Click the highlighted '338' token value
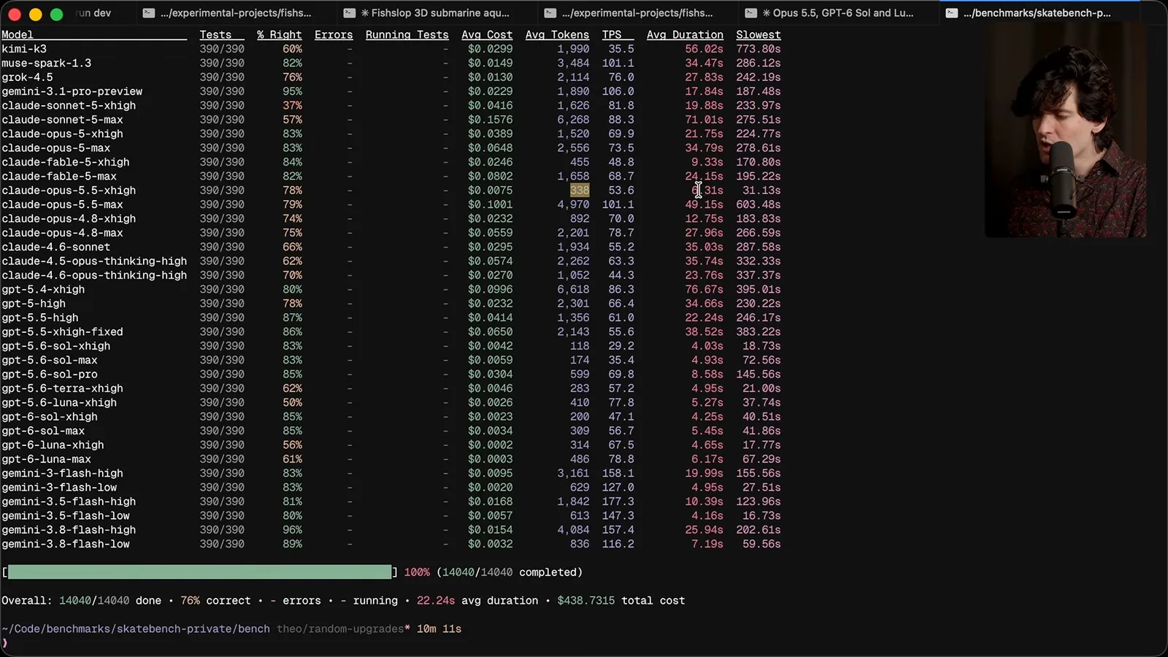This screenshot has width=1168, height=657. [580, 191]
